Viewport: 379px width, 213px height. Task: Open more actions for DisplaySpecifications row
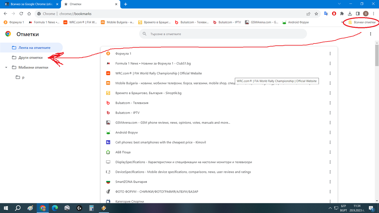[x=330, y=162]
